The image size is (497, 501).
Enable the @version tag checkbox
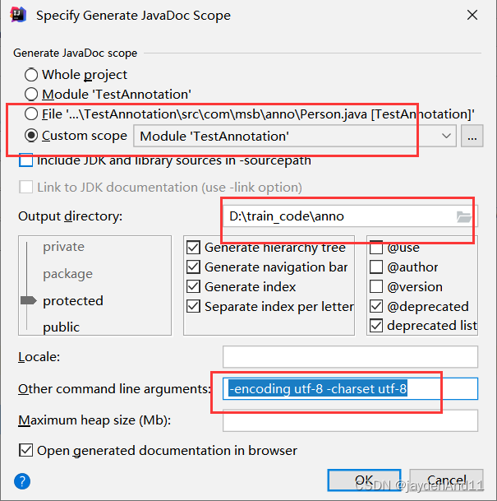(376, 286)
